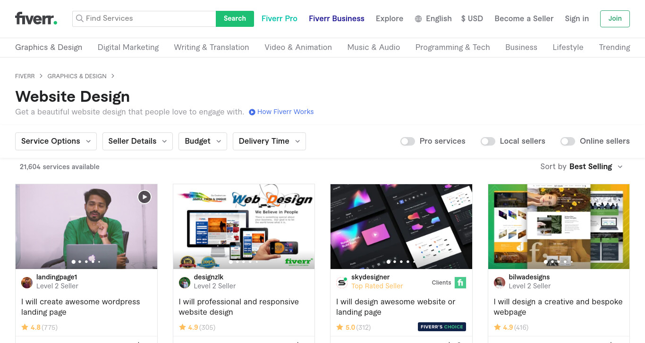Click the Fiverr's Choice badge
The width and height of the screenshot is (645, 343).
pyautogui.click(x=442, y=327)
